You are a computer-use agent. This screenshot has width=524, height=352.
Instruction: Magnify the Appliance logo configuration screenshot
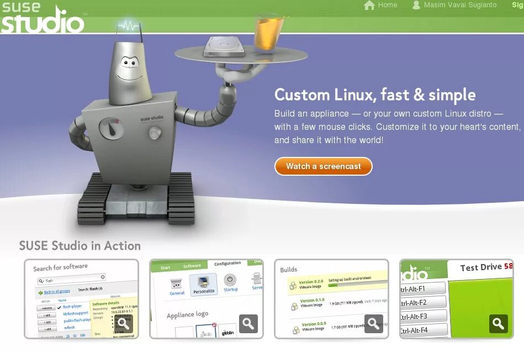248,324
